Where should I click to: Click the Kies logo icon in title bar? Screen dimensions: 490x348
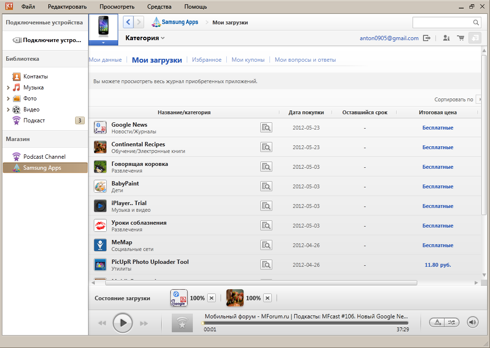tap(9, 6)
